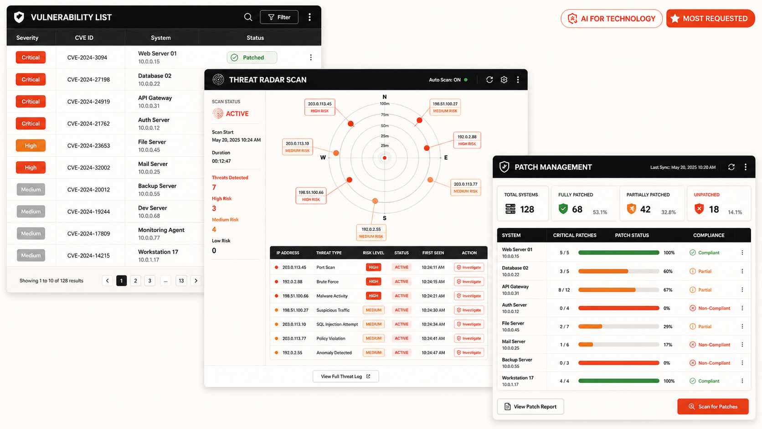Click the Malware Activity threat type cell
Screen dimensions: 762x429
[332, 296]
